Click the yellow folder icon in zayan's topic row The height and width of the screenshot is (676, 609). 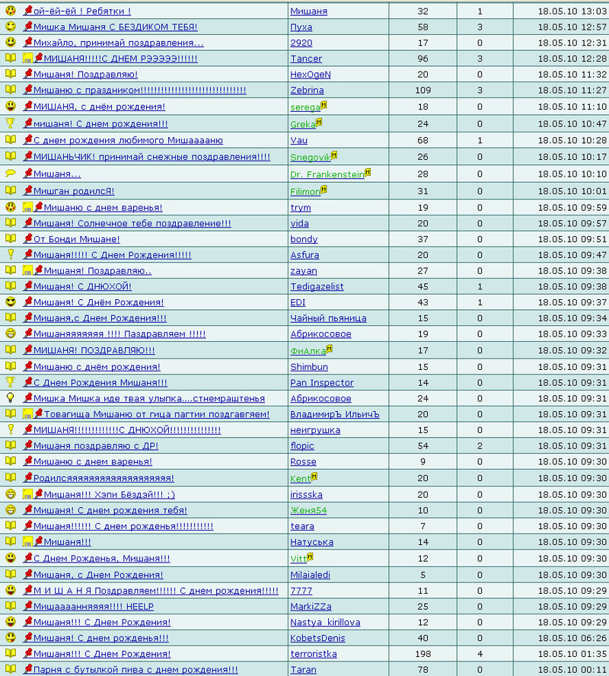coord(27,271)
